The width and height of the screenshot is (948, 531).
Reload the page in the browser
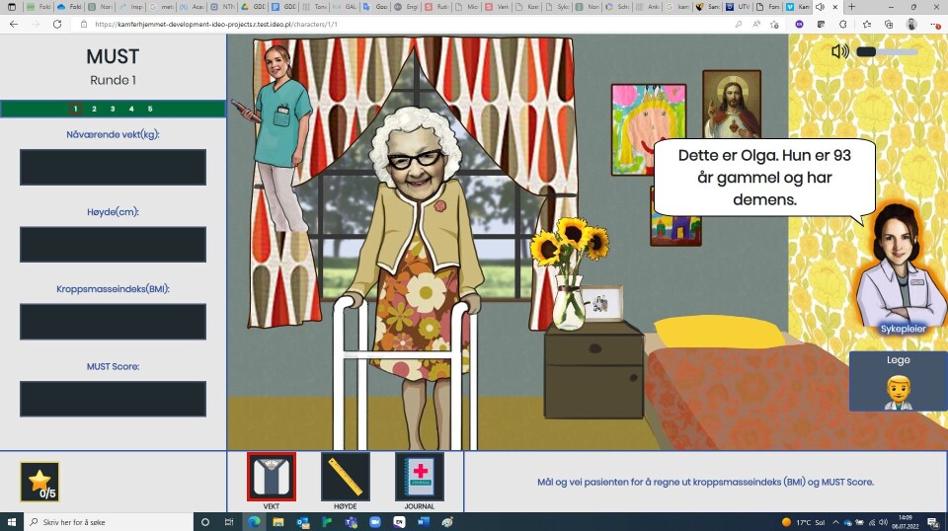click(58, 24)
